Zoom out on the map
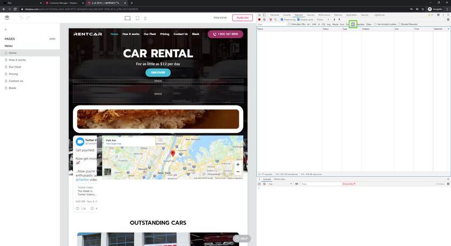 pos(238,172)
